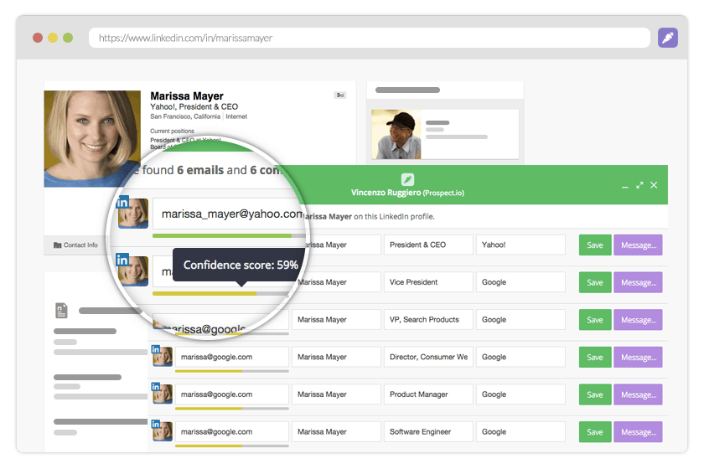
Task: Click the Prospect.io extension icon in browser toolbar
Action: click(x=668, y=38)
